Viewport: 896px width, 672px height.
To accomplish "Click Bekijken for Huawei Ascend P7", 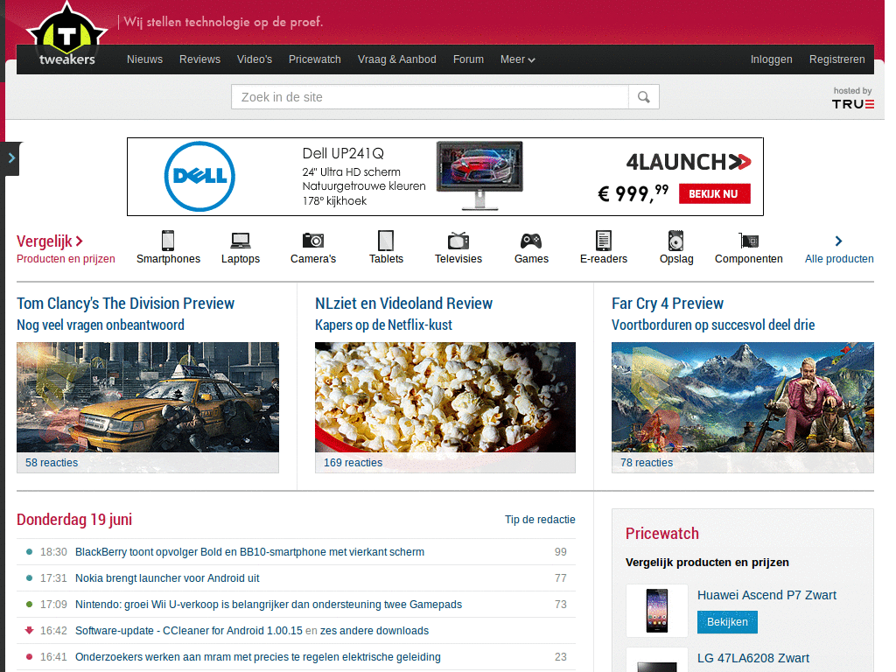I will coord(727,622).
